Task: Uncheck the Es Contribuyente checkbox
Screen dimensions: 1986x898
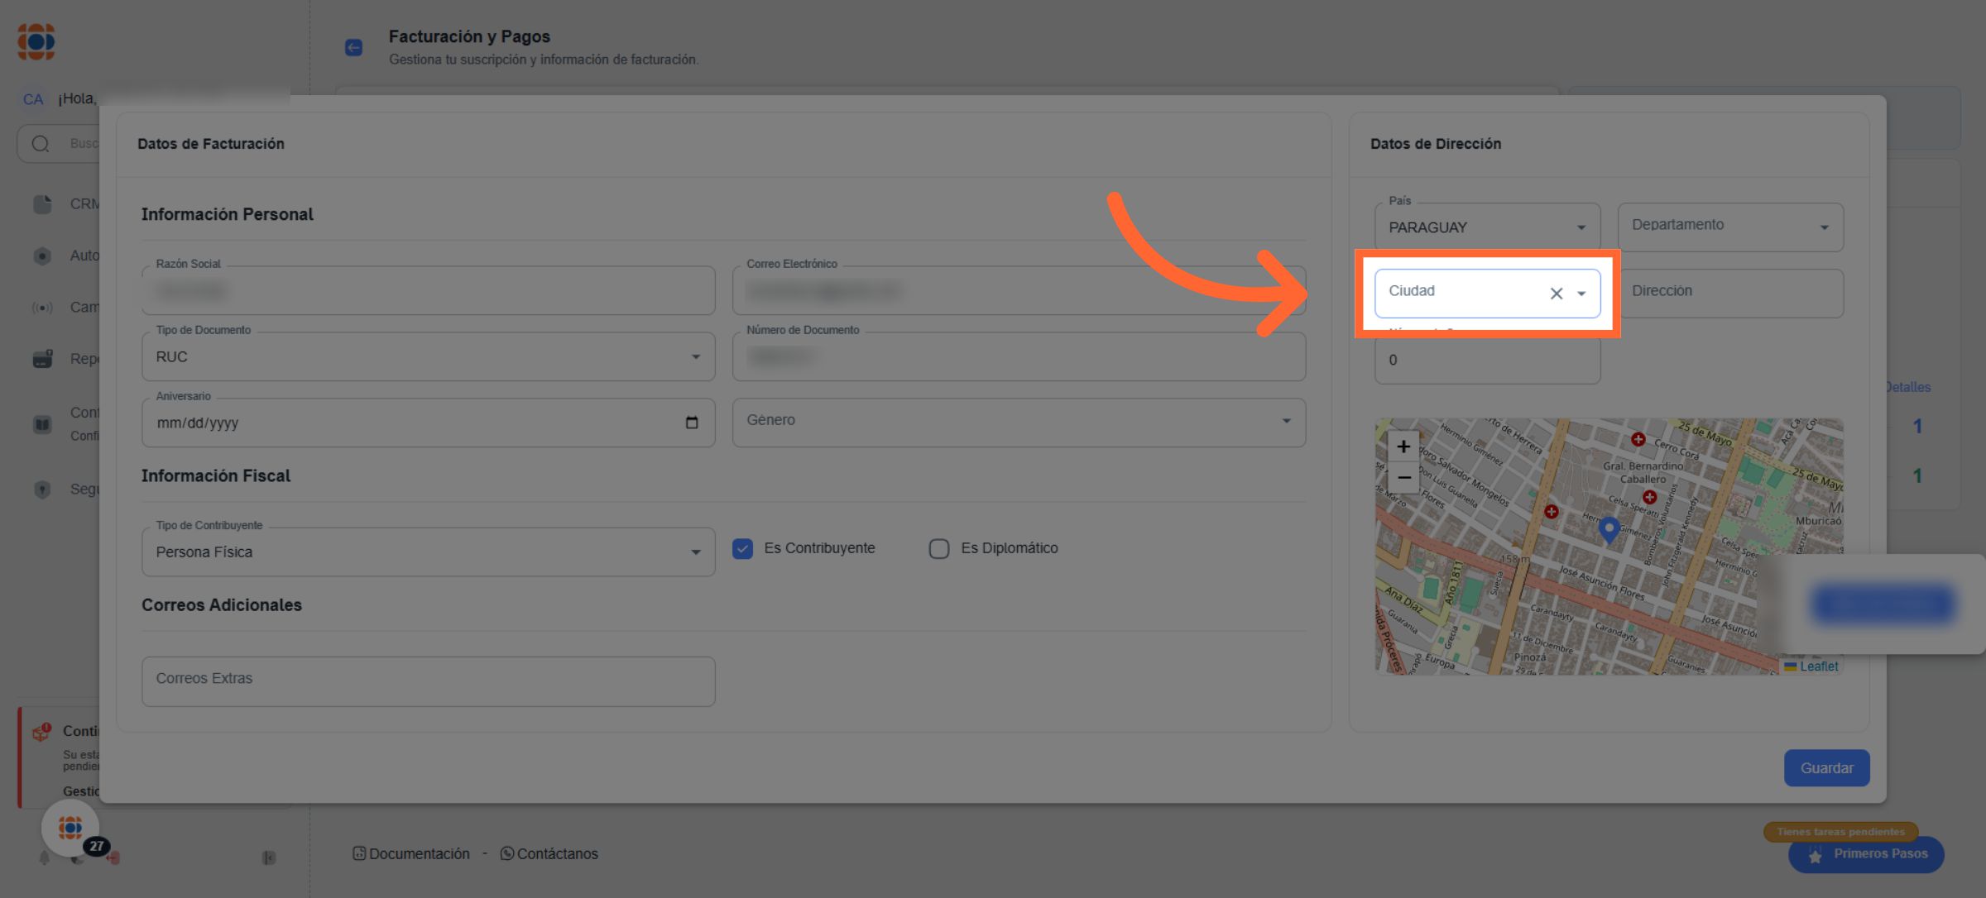Action: coord(742,548)
